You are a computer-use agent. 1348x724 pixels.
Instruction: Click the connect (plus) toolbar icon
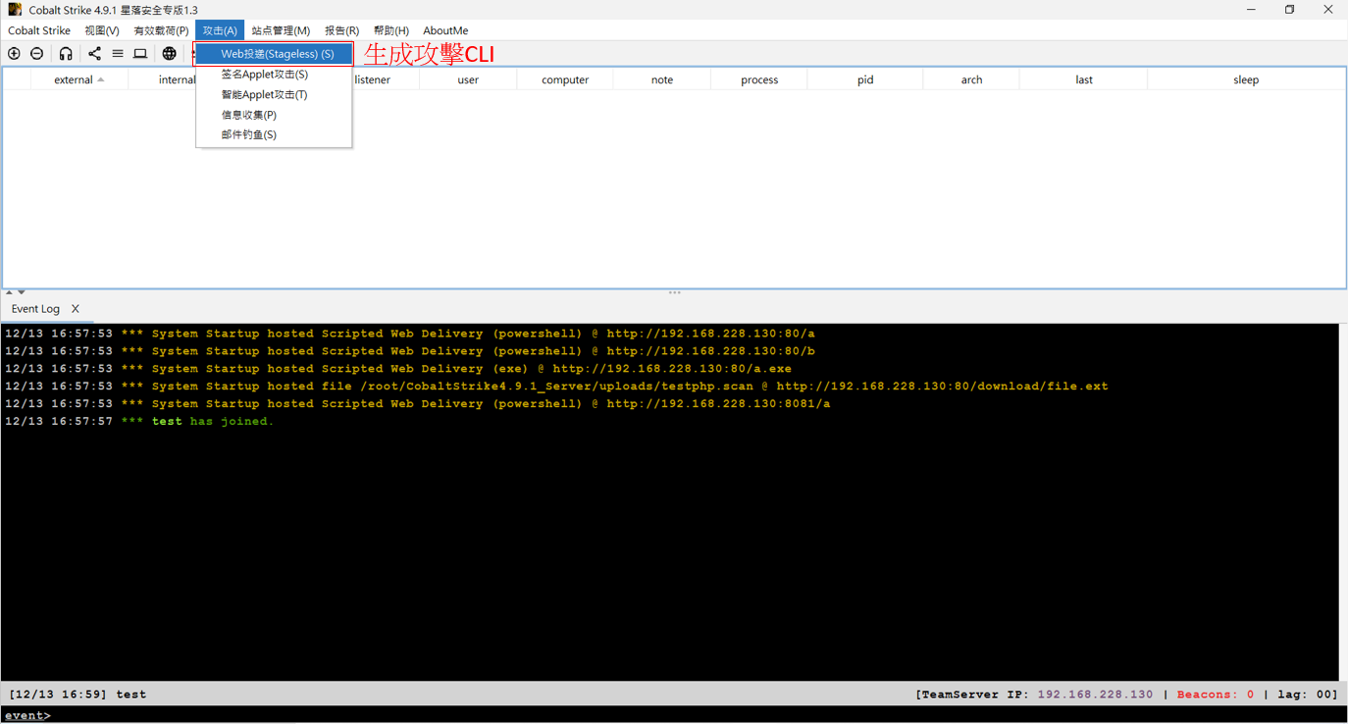point(14,54)
